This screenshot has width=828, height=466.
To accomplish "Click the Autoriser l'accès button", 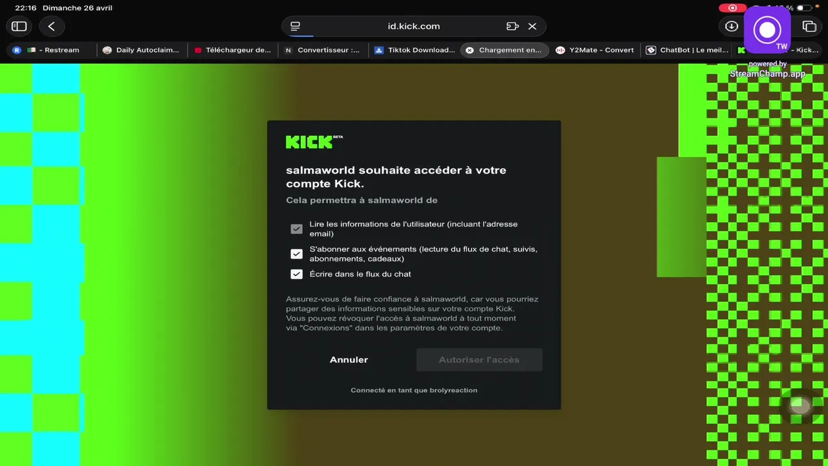I will pyautogui.click(x=479, y=360).
